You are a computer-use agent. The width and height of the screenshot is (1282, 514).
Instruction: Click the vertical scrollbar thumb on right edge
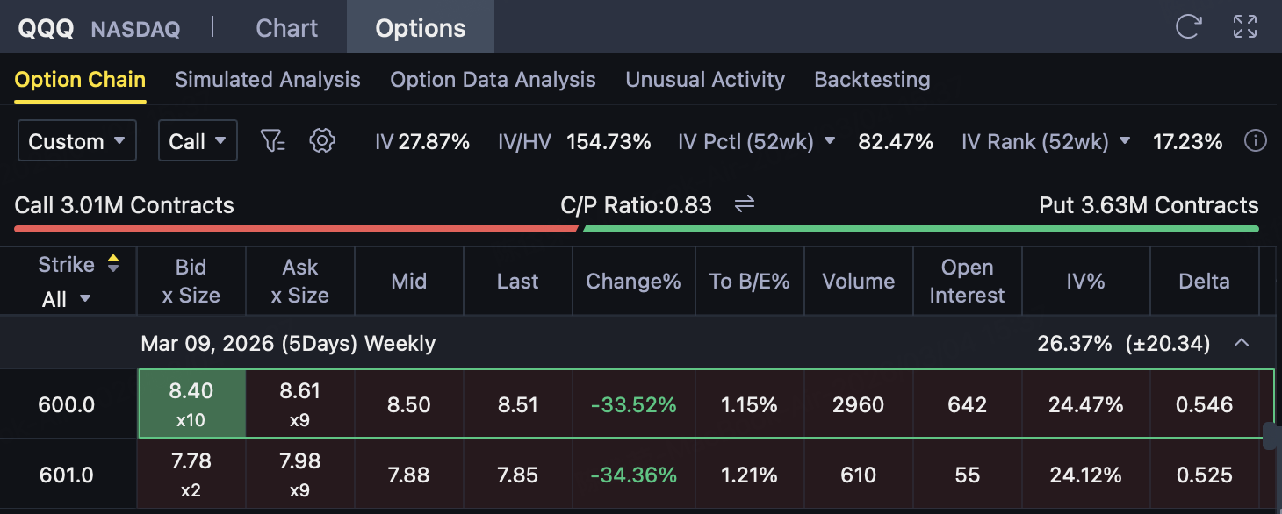click(x=1268, y=437)
